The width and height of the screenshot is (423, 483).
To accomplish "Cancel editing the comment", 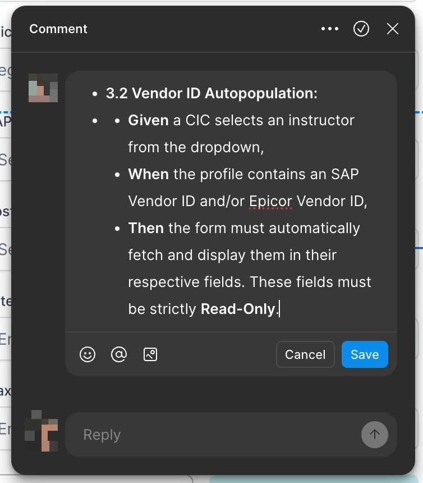I will [305, 354].
